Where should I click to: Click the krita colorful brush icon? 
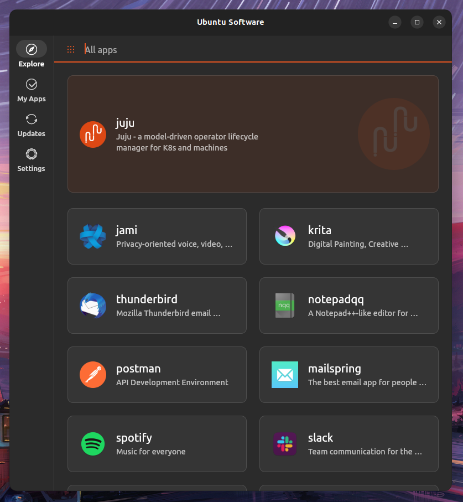click(x=285, y=236)
